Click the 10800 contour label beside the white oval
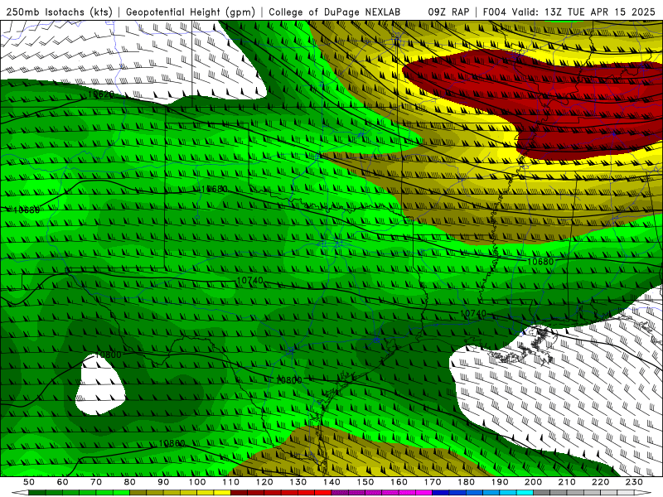 tap(109, 355)
